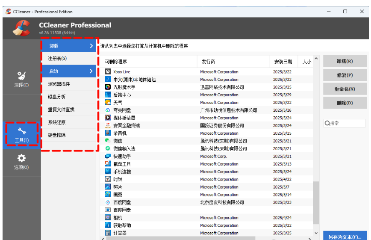The image size is (371, 240).
Task: Select the 百度网盘 row without a publisher
Action: click(206, 210)
